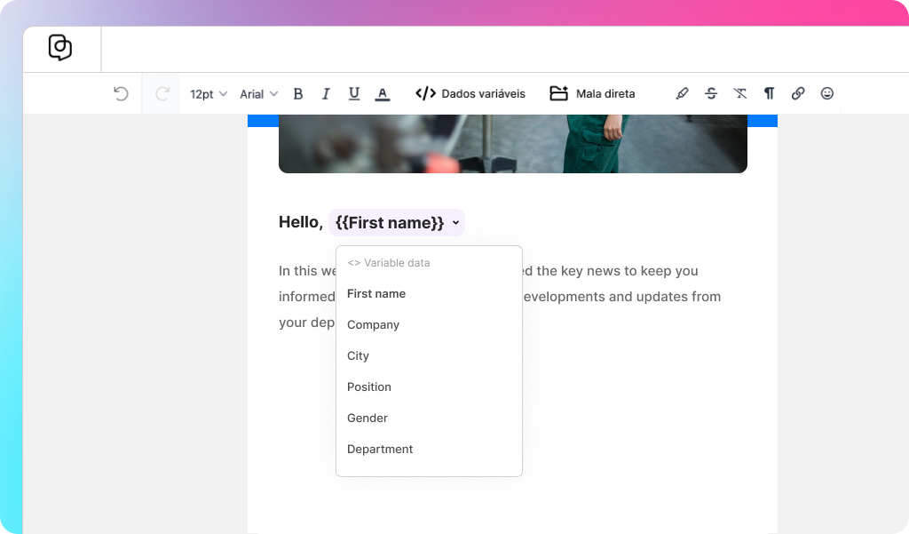Select the highlighter tool
The image size is (909, 534).
click(x=683, y=93)
